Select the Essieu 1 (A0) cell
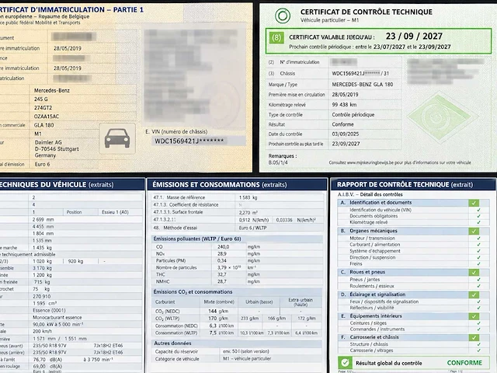 pos(115,212)
